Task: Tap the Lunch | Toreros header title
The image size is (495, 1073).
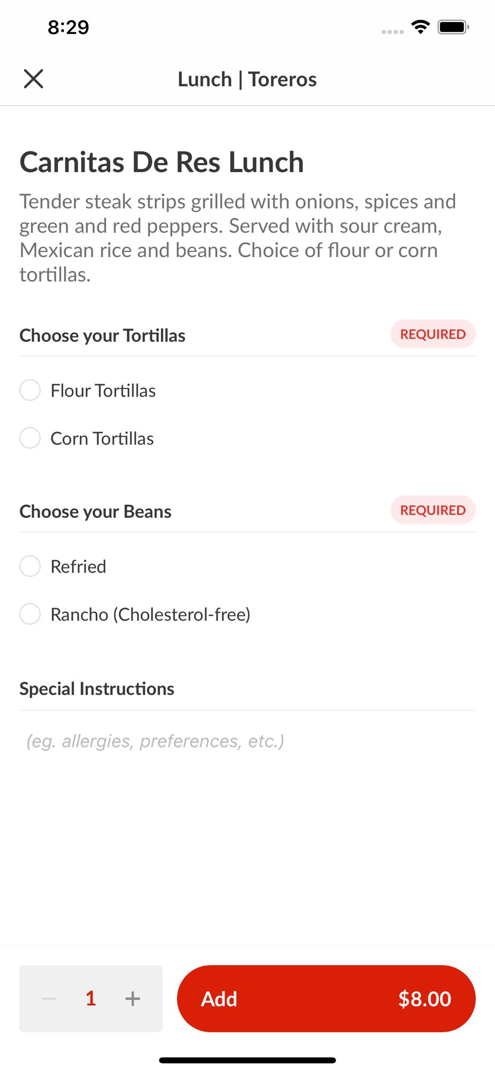Action: pyautogui.click(x=247, y=79)
